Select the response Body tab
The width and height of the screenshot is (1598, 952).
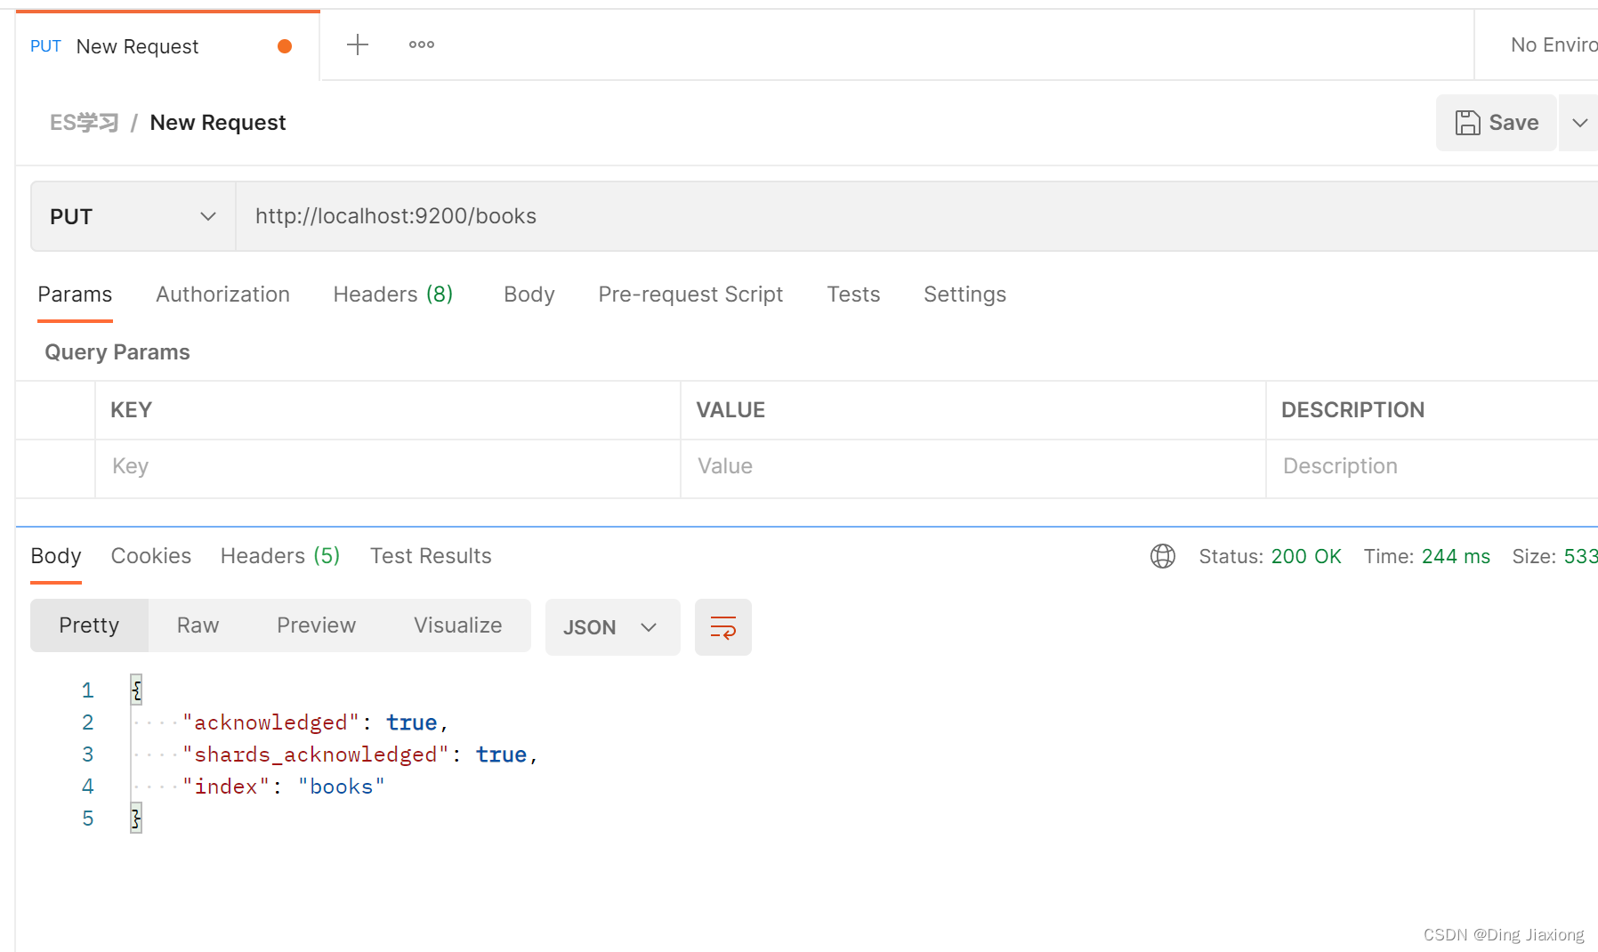[x=56, y=556]
